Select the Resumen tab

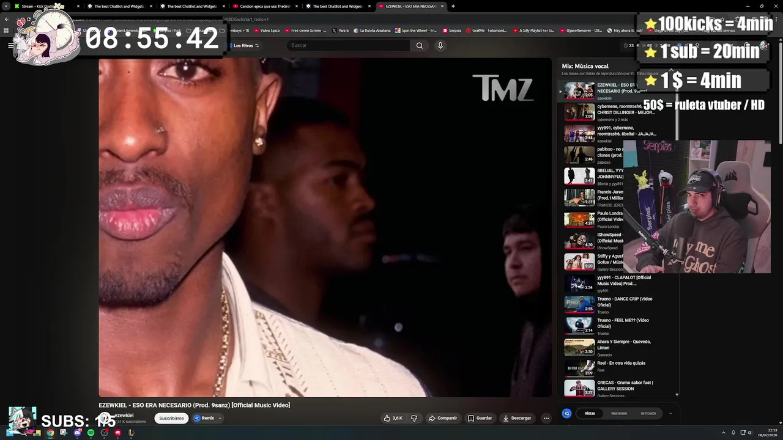[x=619, y=413]
